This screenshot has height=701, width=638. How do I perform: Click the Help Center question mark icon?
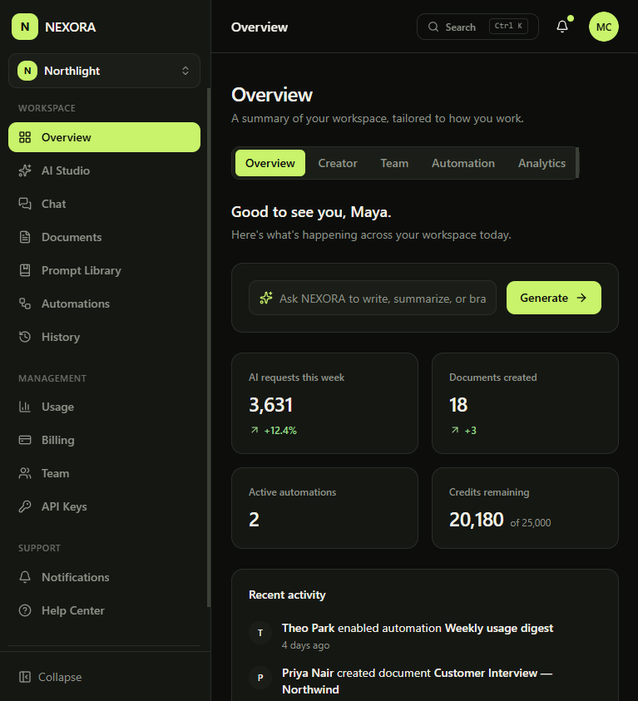click(x=25, y=610)
